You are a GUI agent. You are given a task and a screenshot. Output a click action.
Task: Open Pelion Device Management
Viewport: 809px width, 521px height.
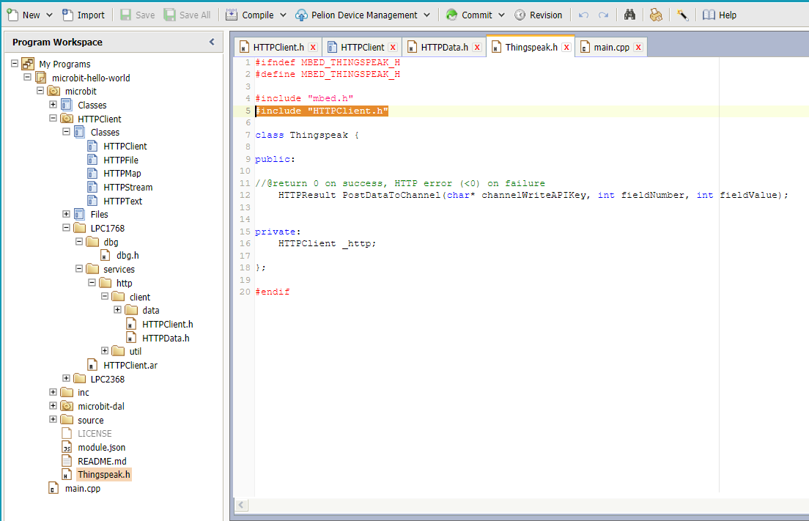[356, 15]
